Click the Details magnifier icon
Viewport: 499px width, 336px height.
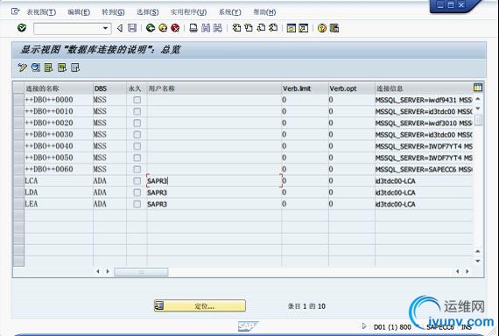click(35, 67)
